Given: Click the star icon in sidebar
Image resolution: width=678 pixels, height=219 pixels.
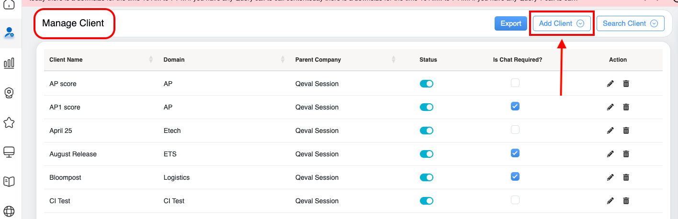Looking at the screenshot, I should point(9,122).
